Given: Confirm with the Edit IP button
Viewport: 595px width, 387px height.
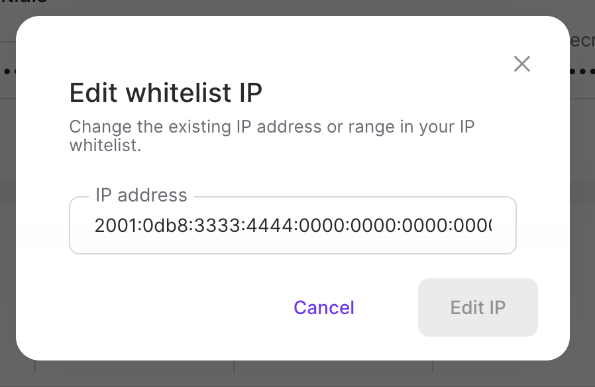Looking at the screenshot, I should 478,307.
